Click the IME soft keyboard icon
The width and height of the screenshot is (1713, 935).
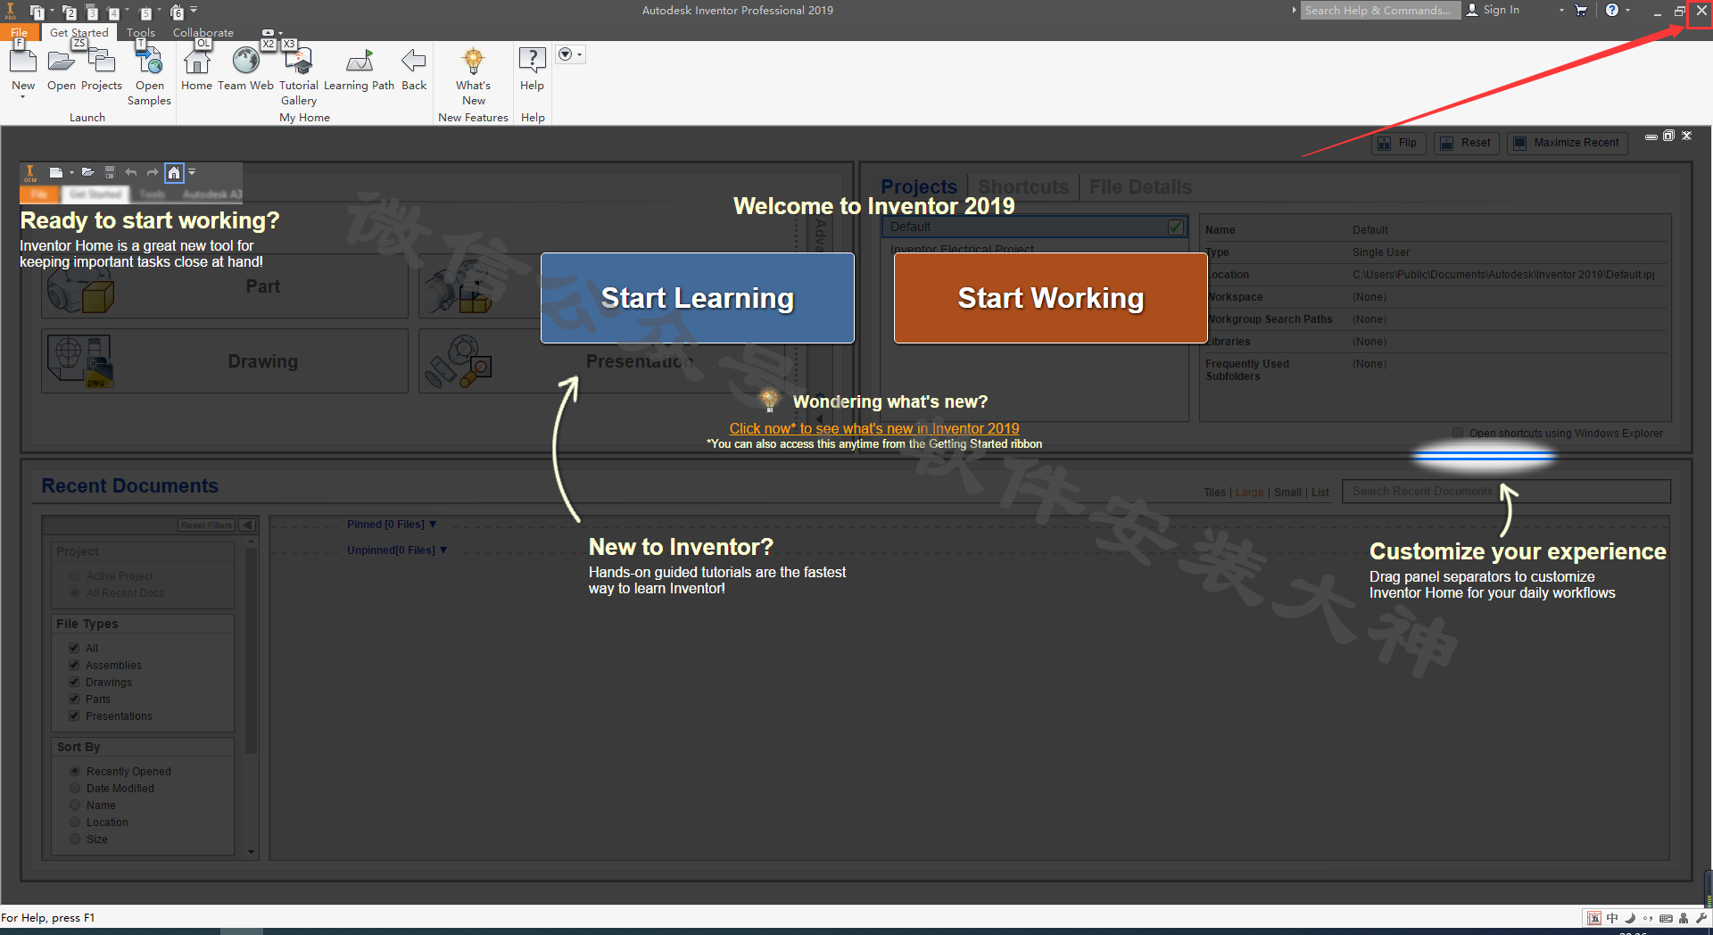pos(1665,918)
